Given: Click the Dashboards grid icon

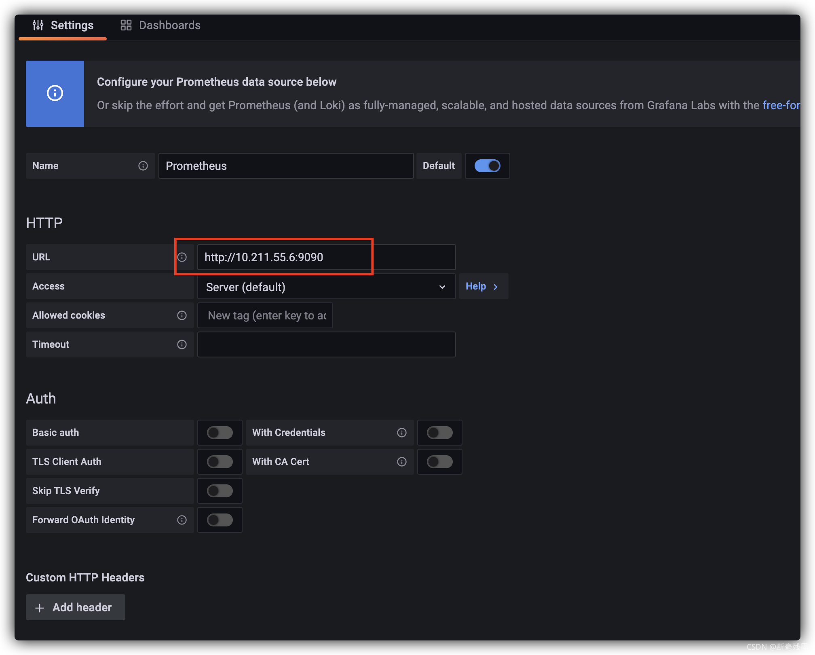Looking at the screenshot, I should pos(126,25).
